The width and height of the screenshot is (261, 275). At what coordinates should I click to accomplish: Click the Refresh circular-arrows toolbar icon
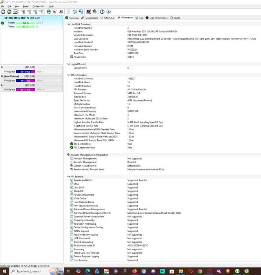[3, 12]
